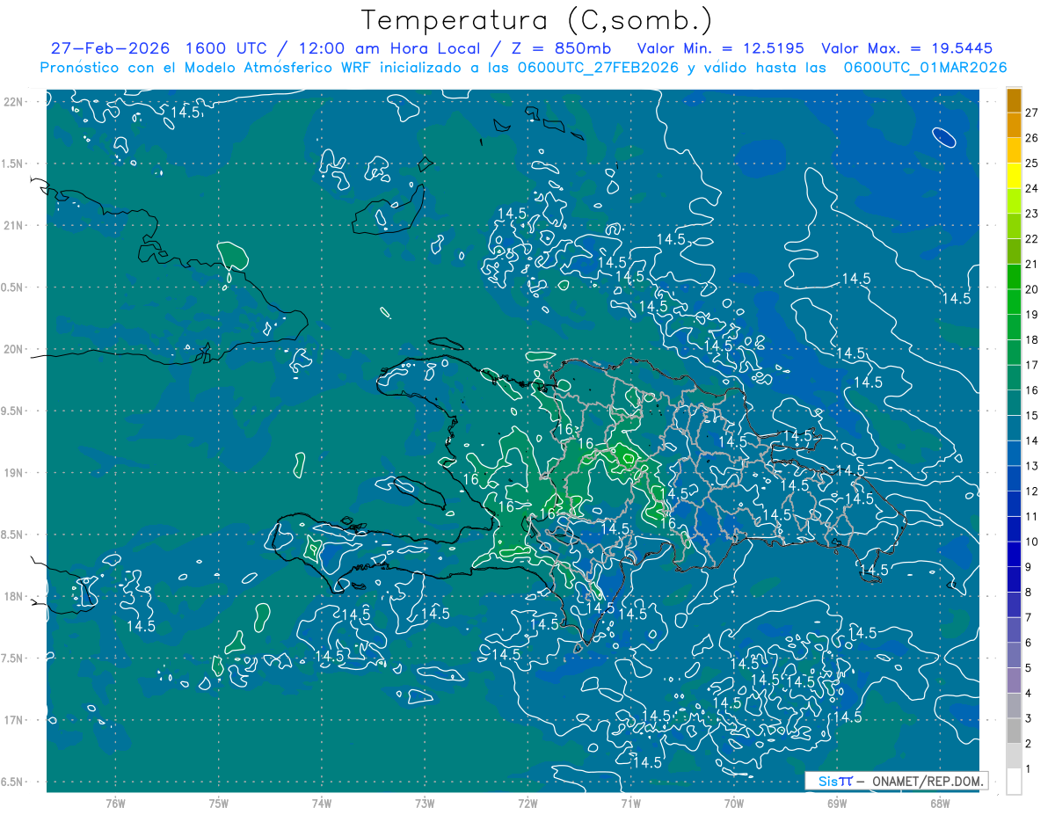
Task: Click the 68W longitude axis label
Action: click(940, 804)
